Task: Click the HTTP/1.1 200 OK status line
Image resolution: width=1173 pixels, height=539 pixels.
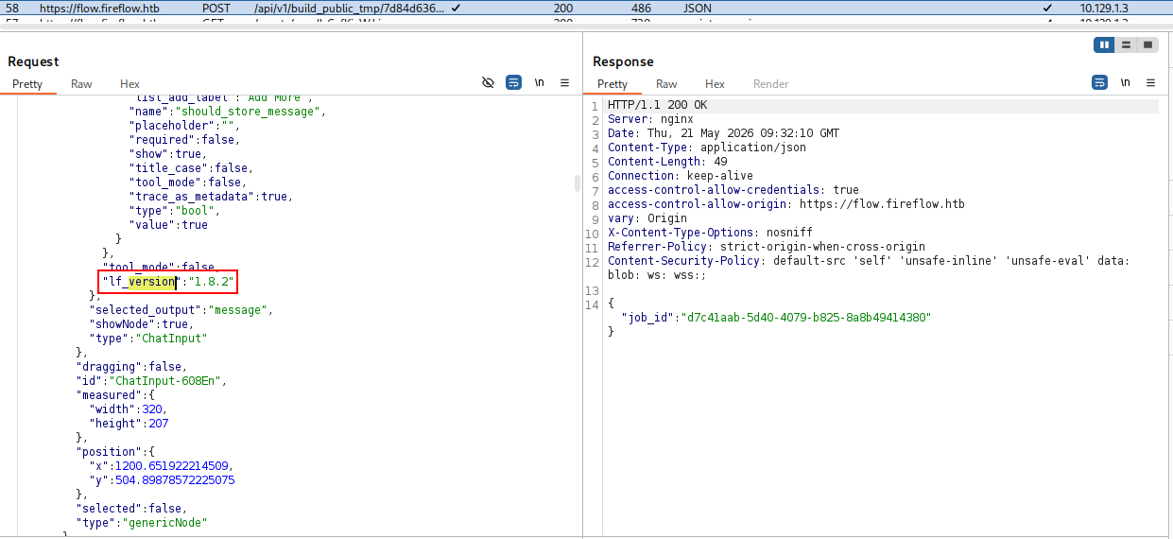Action: [657, 105]
